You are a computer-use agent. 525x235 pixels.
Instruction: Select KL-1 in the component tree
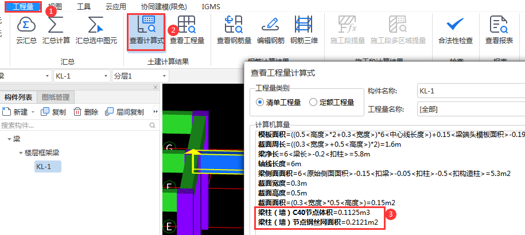48,166
